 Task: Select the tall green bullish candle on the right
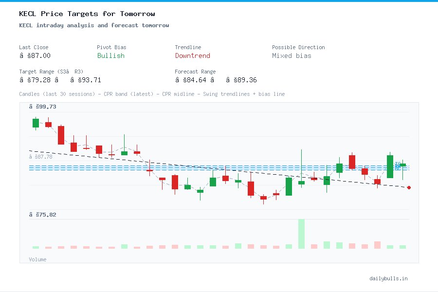pos(390,166)
